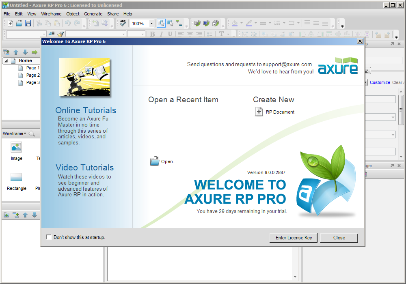406x284 pixels.
Task: Open the font size combo box
Action: (136, 34)
